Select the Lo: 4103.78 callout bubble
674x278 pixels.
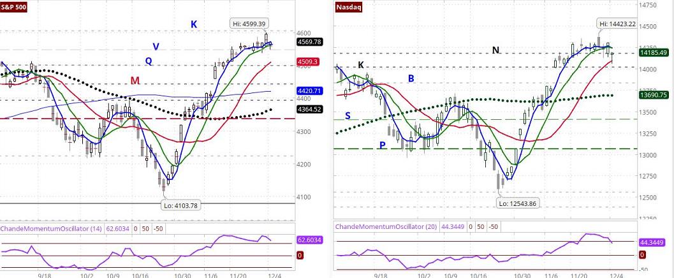tap(182, 205)
